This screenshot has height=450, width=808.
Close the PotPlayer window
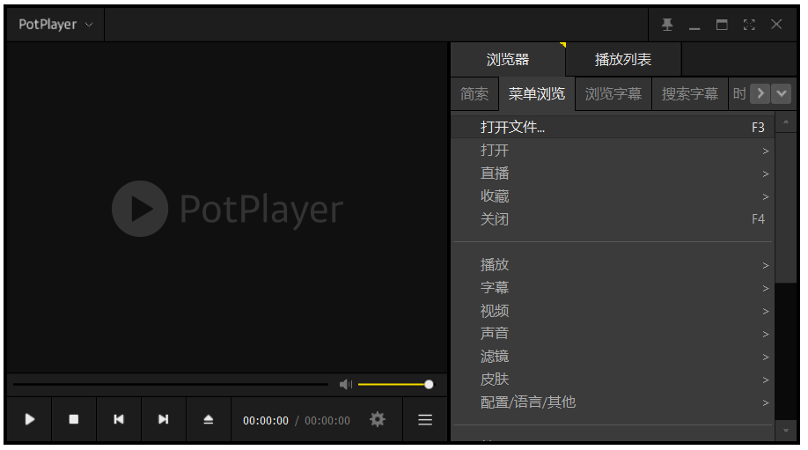pos(776,25)
